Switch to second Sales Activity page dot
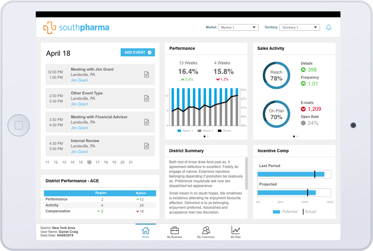 (x=297, y=136)
